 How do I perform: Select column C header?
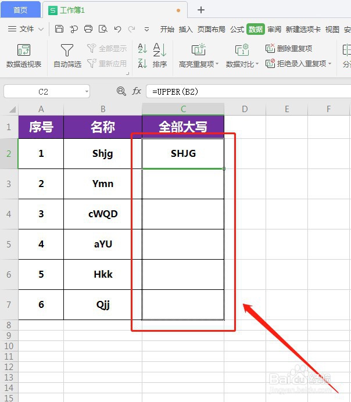click(183, 109)
